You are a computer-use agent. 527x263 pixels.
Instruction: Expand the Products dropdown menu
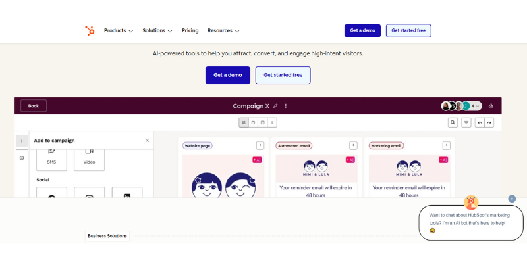tap(119, 30)
